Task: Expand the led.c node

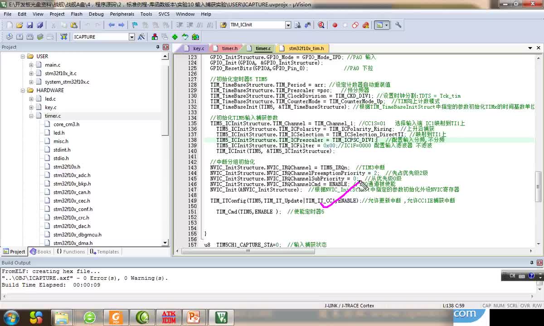Action: (x=31, y=99)
